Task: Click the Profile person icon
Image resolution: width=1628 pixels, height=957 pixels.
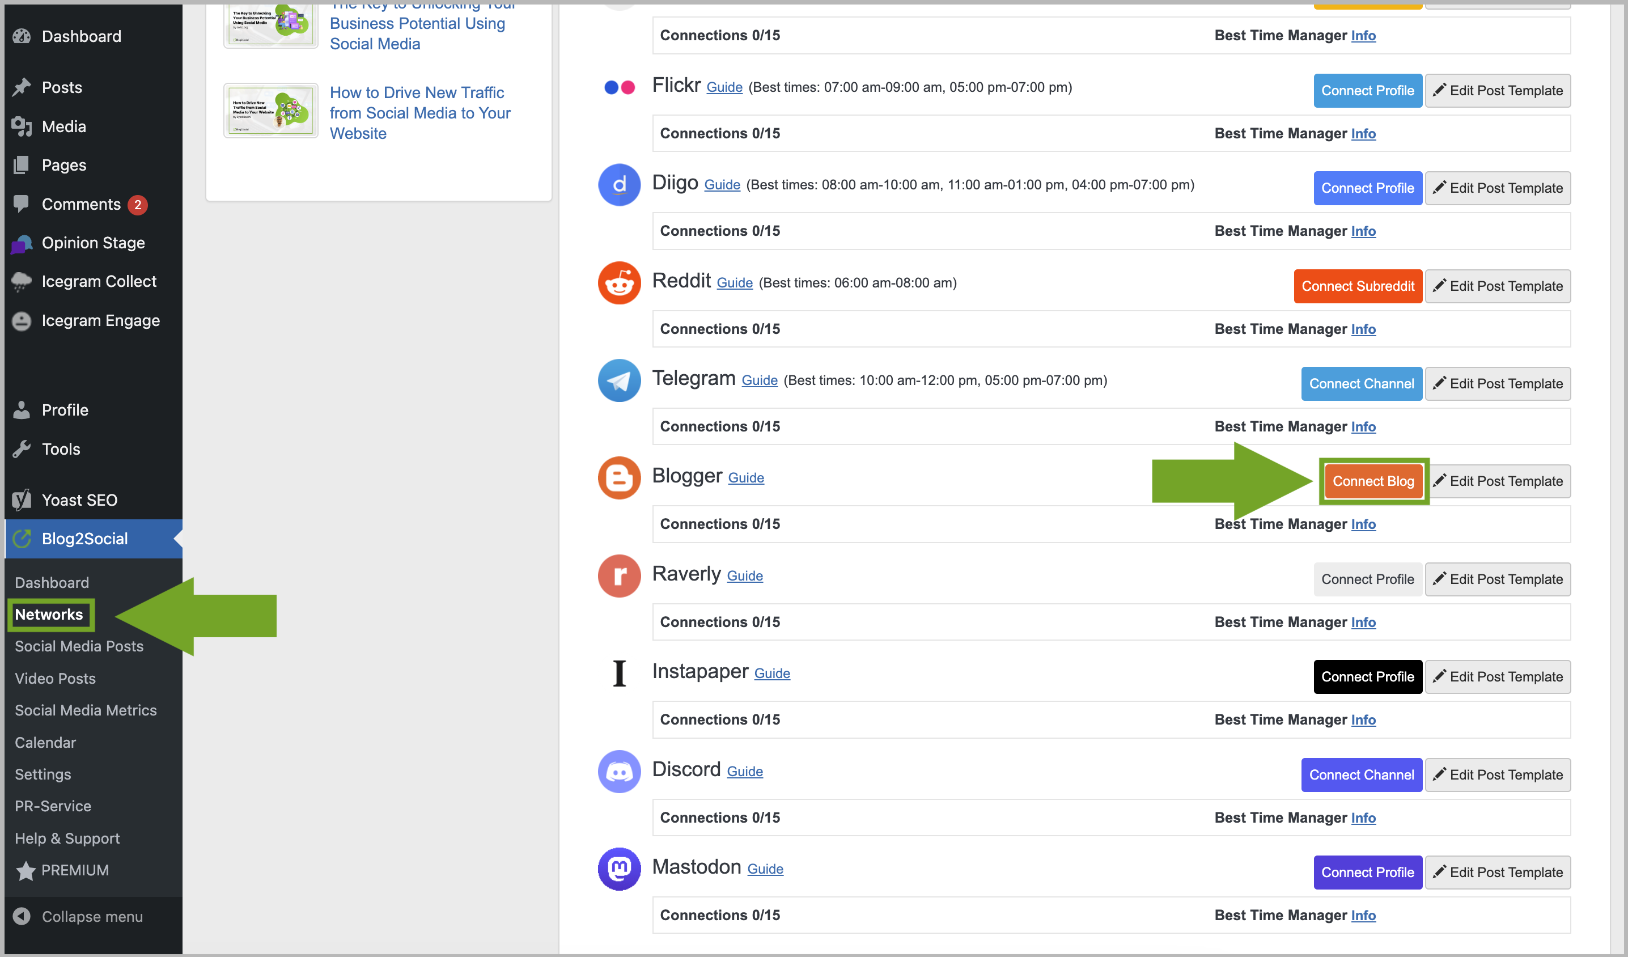Action: click(x=22, y=410)
